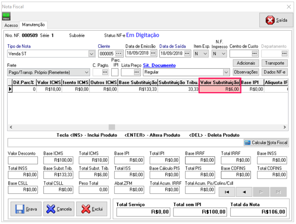Open the Lista Preço lookup button

[137, 72]
